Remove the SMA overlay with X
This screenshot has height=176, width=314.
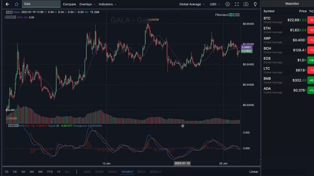click(14, 18)
